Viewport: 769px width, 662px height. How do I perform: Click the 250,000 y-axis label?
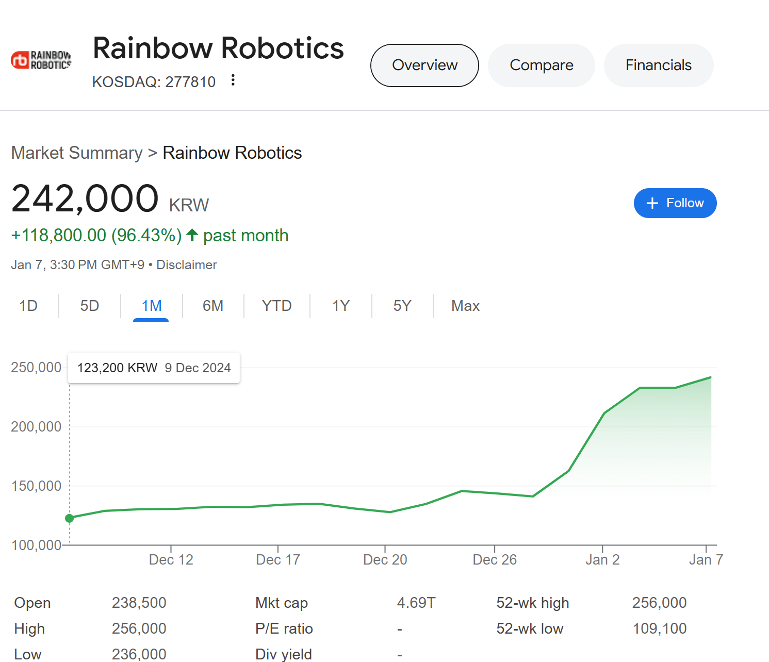[x=36, y=368]
